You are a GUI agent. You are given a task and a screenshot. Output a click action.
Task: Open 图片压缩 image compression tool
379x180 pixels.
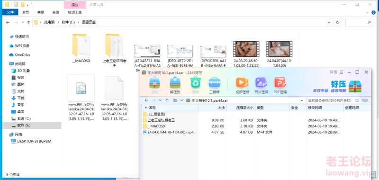(262, 85)
